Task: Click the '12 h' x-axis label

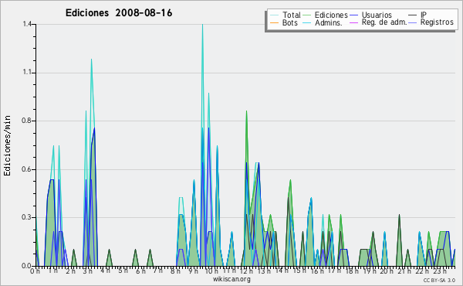Action: [246, 271]
